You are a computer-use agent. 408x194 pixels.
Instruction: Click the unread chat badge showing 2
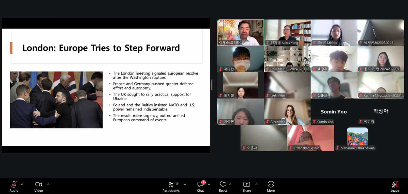point(203,182)
